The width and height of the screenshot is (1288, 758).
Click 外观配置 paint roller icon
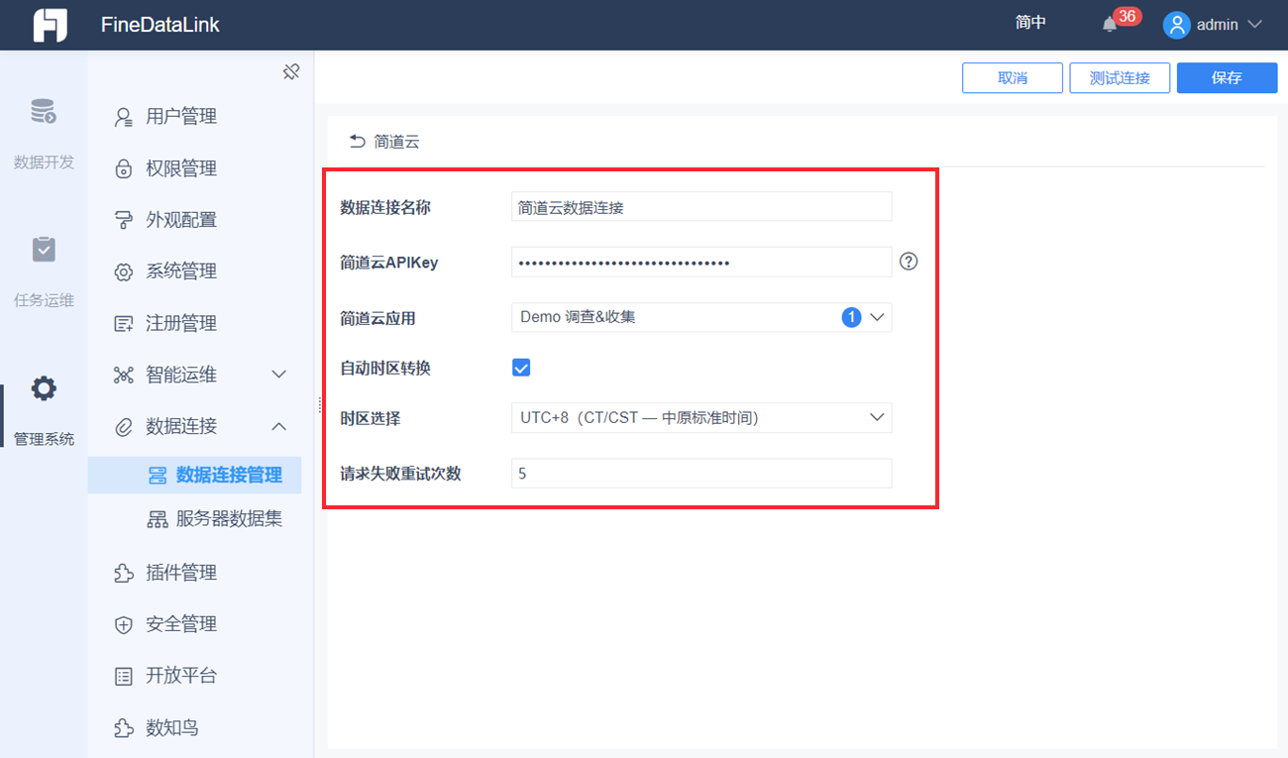(x=124, y=220)
